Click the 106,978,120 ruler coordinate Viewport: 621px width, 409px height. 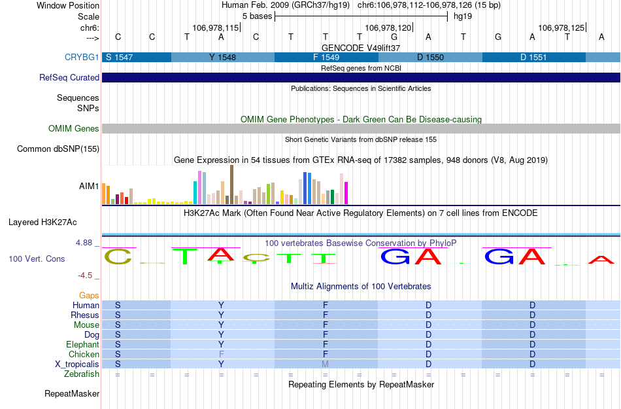tap(388, 27)
